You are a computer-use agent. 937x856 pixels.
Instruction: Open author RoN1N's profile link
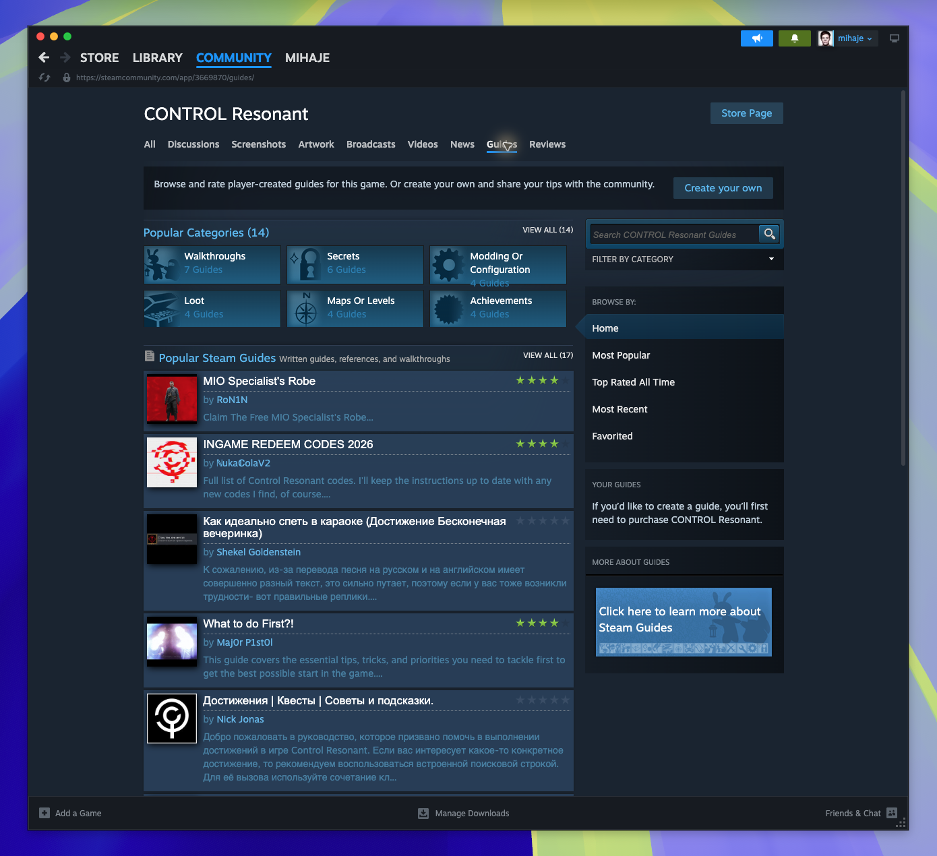click(232, 400)
